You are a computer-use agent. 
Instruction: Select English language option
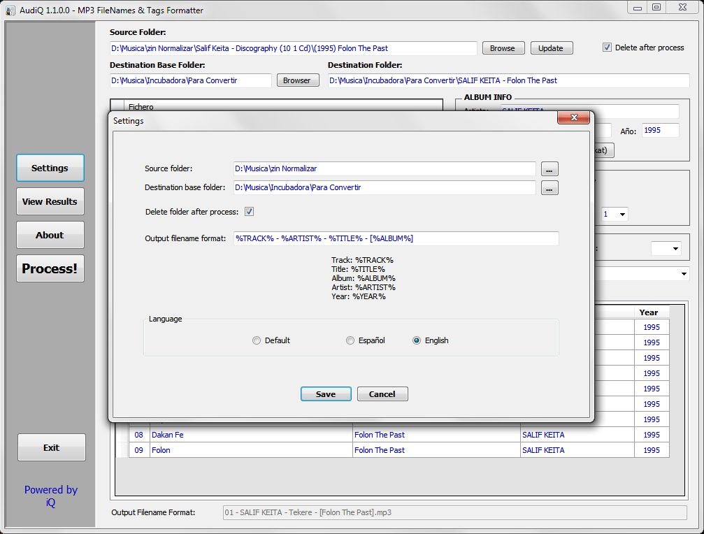pos(417,341)
